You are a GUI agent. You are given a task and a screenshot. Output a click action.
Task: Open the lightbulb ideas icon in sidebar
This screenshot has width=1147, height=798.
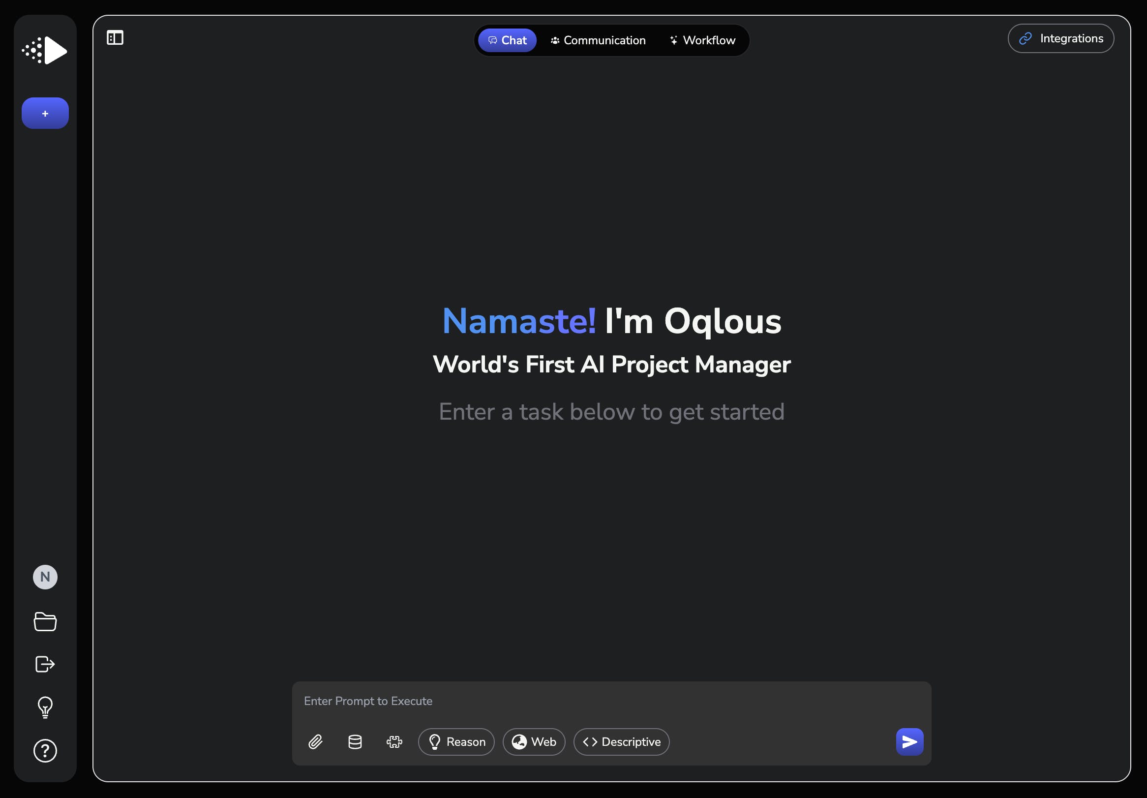pyautogui.click(x=45, y=707)
